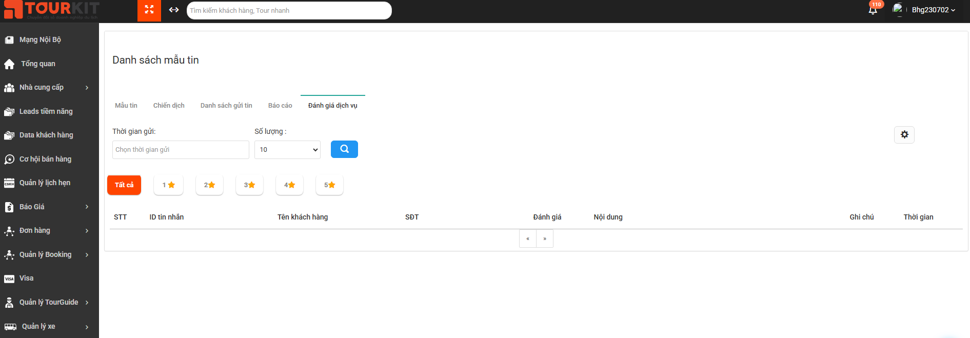Filter by 3 star rating
The width and height of the screenshot is (970, 338).
[249, 185]
